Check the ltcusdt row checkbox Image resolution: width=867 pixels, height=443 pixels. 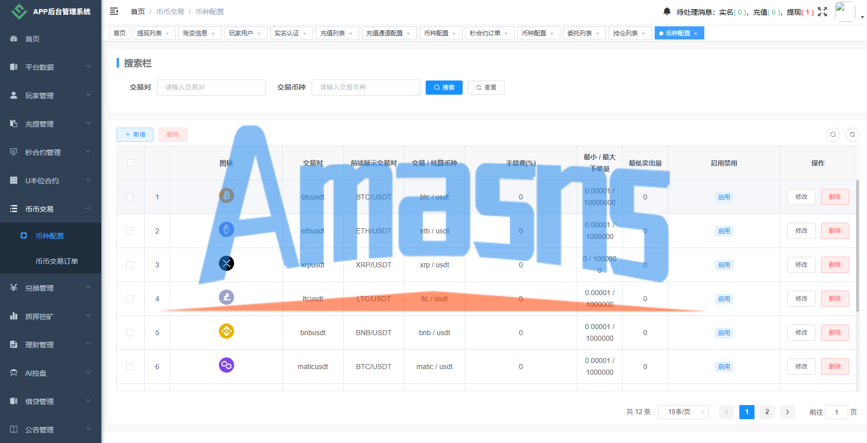(x=130, y=299)
